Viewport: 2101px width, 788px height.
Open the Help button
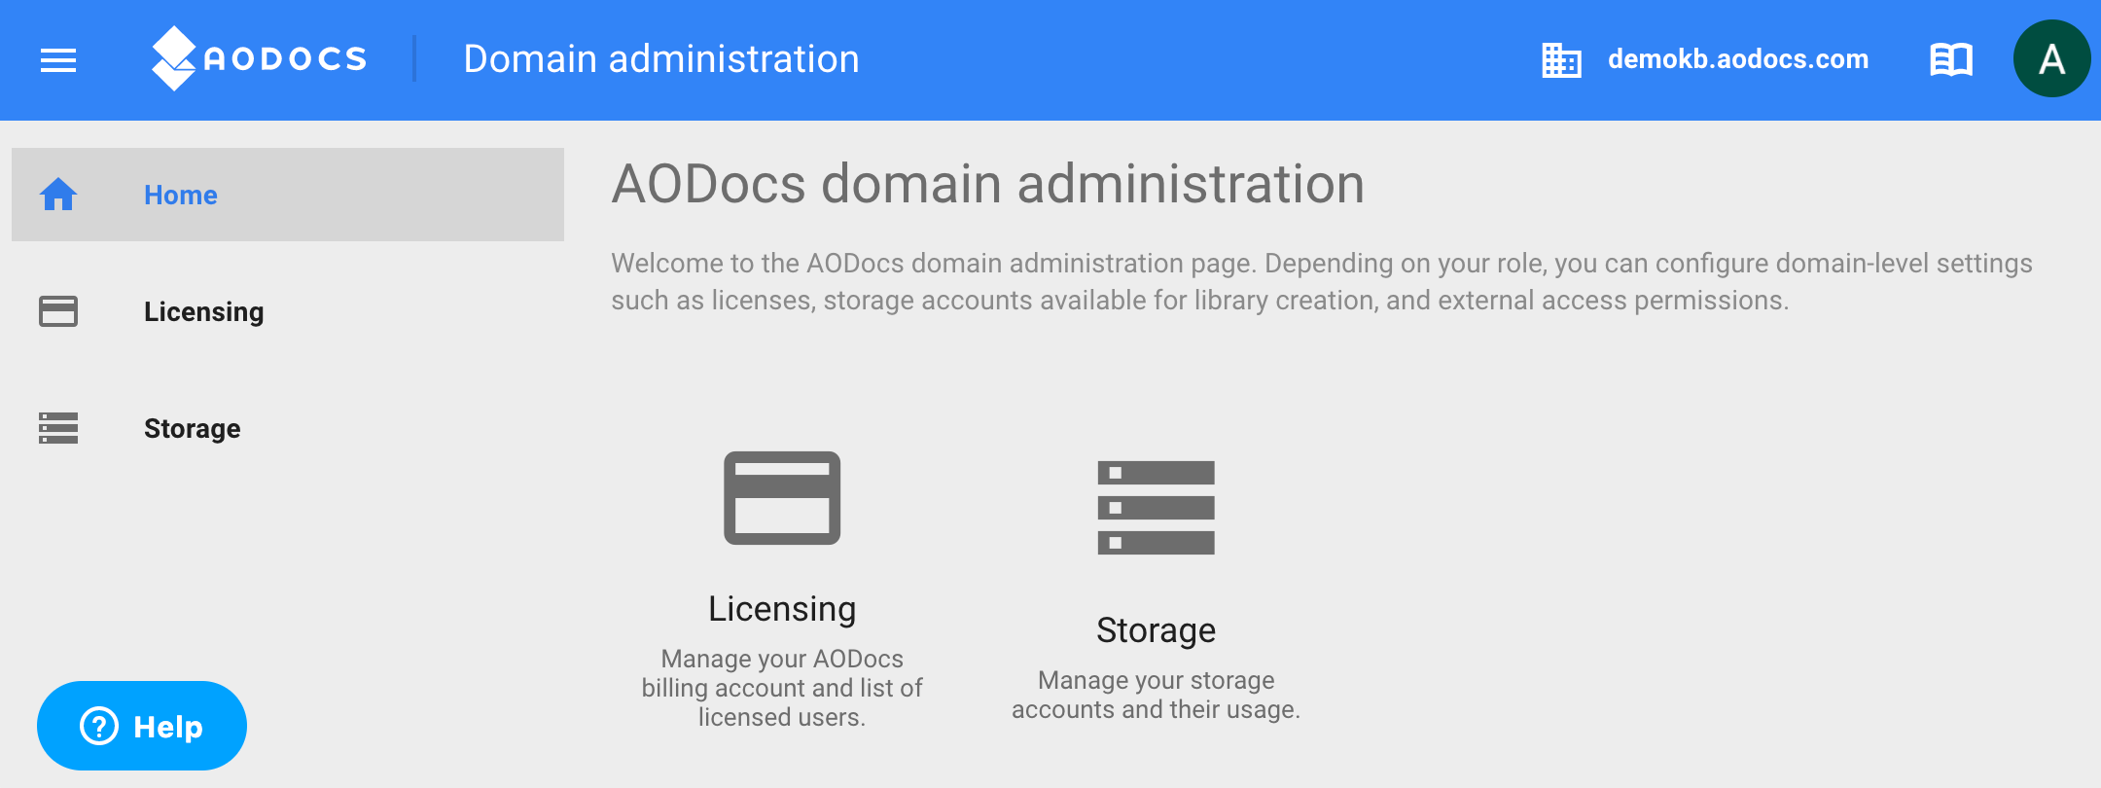(x=142, y=726)
